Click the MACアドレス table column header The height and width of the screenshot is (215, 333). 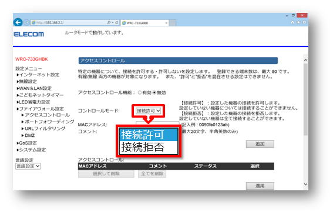(x=92, y=166)
